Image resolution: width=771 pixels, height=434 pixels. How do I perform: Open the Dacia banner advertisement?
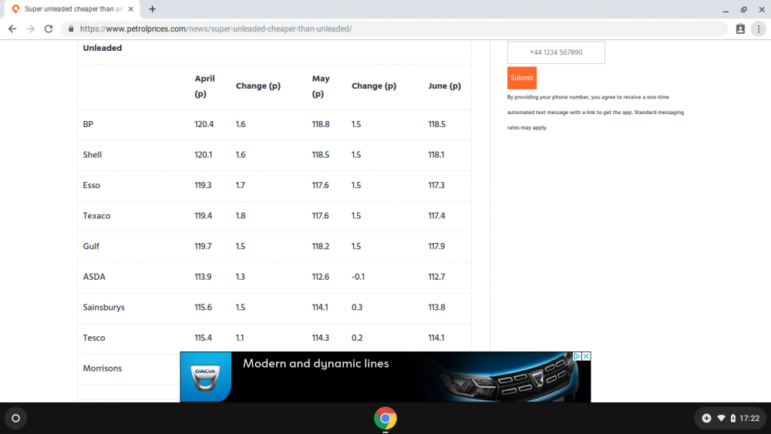[x=385, y=377]
